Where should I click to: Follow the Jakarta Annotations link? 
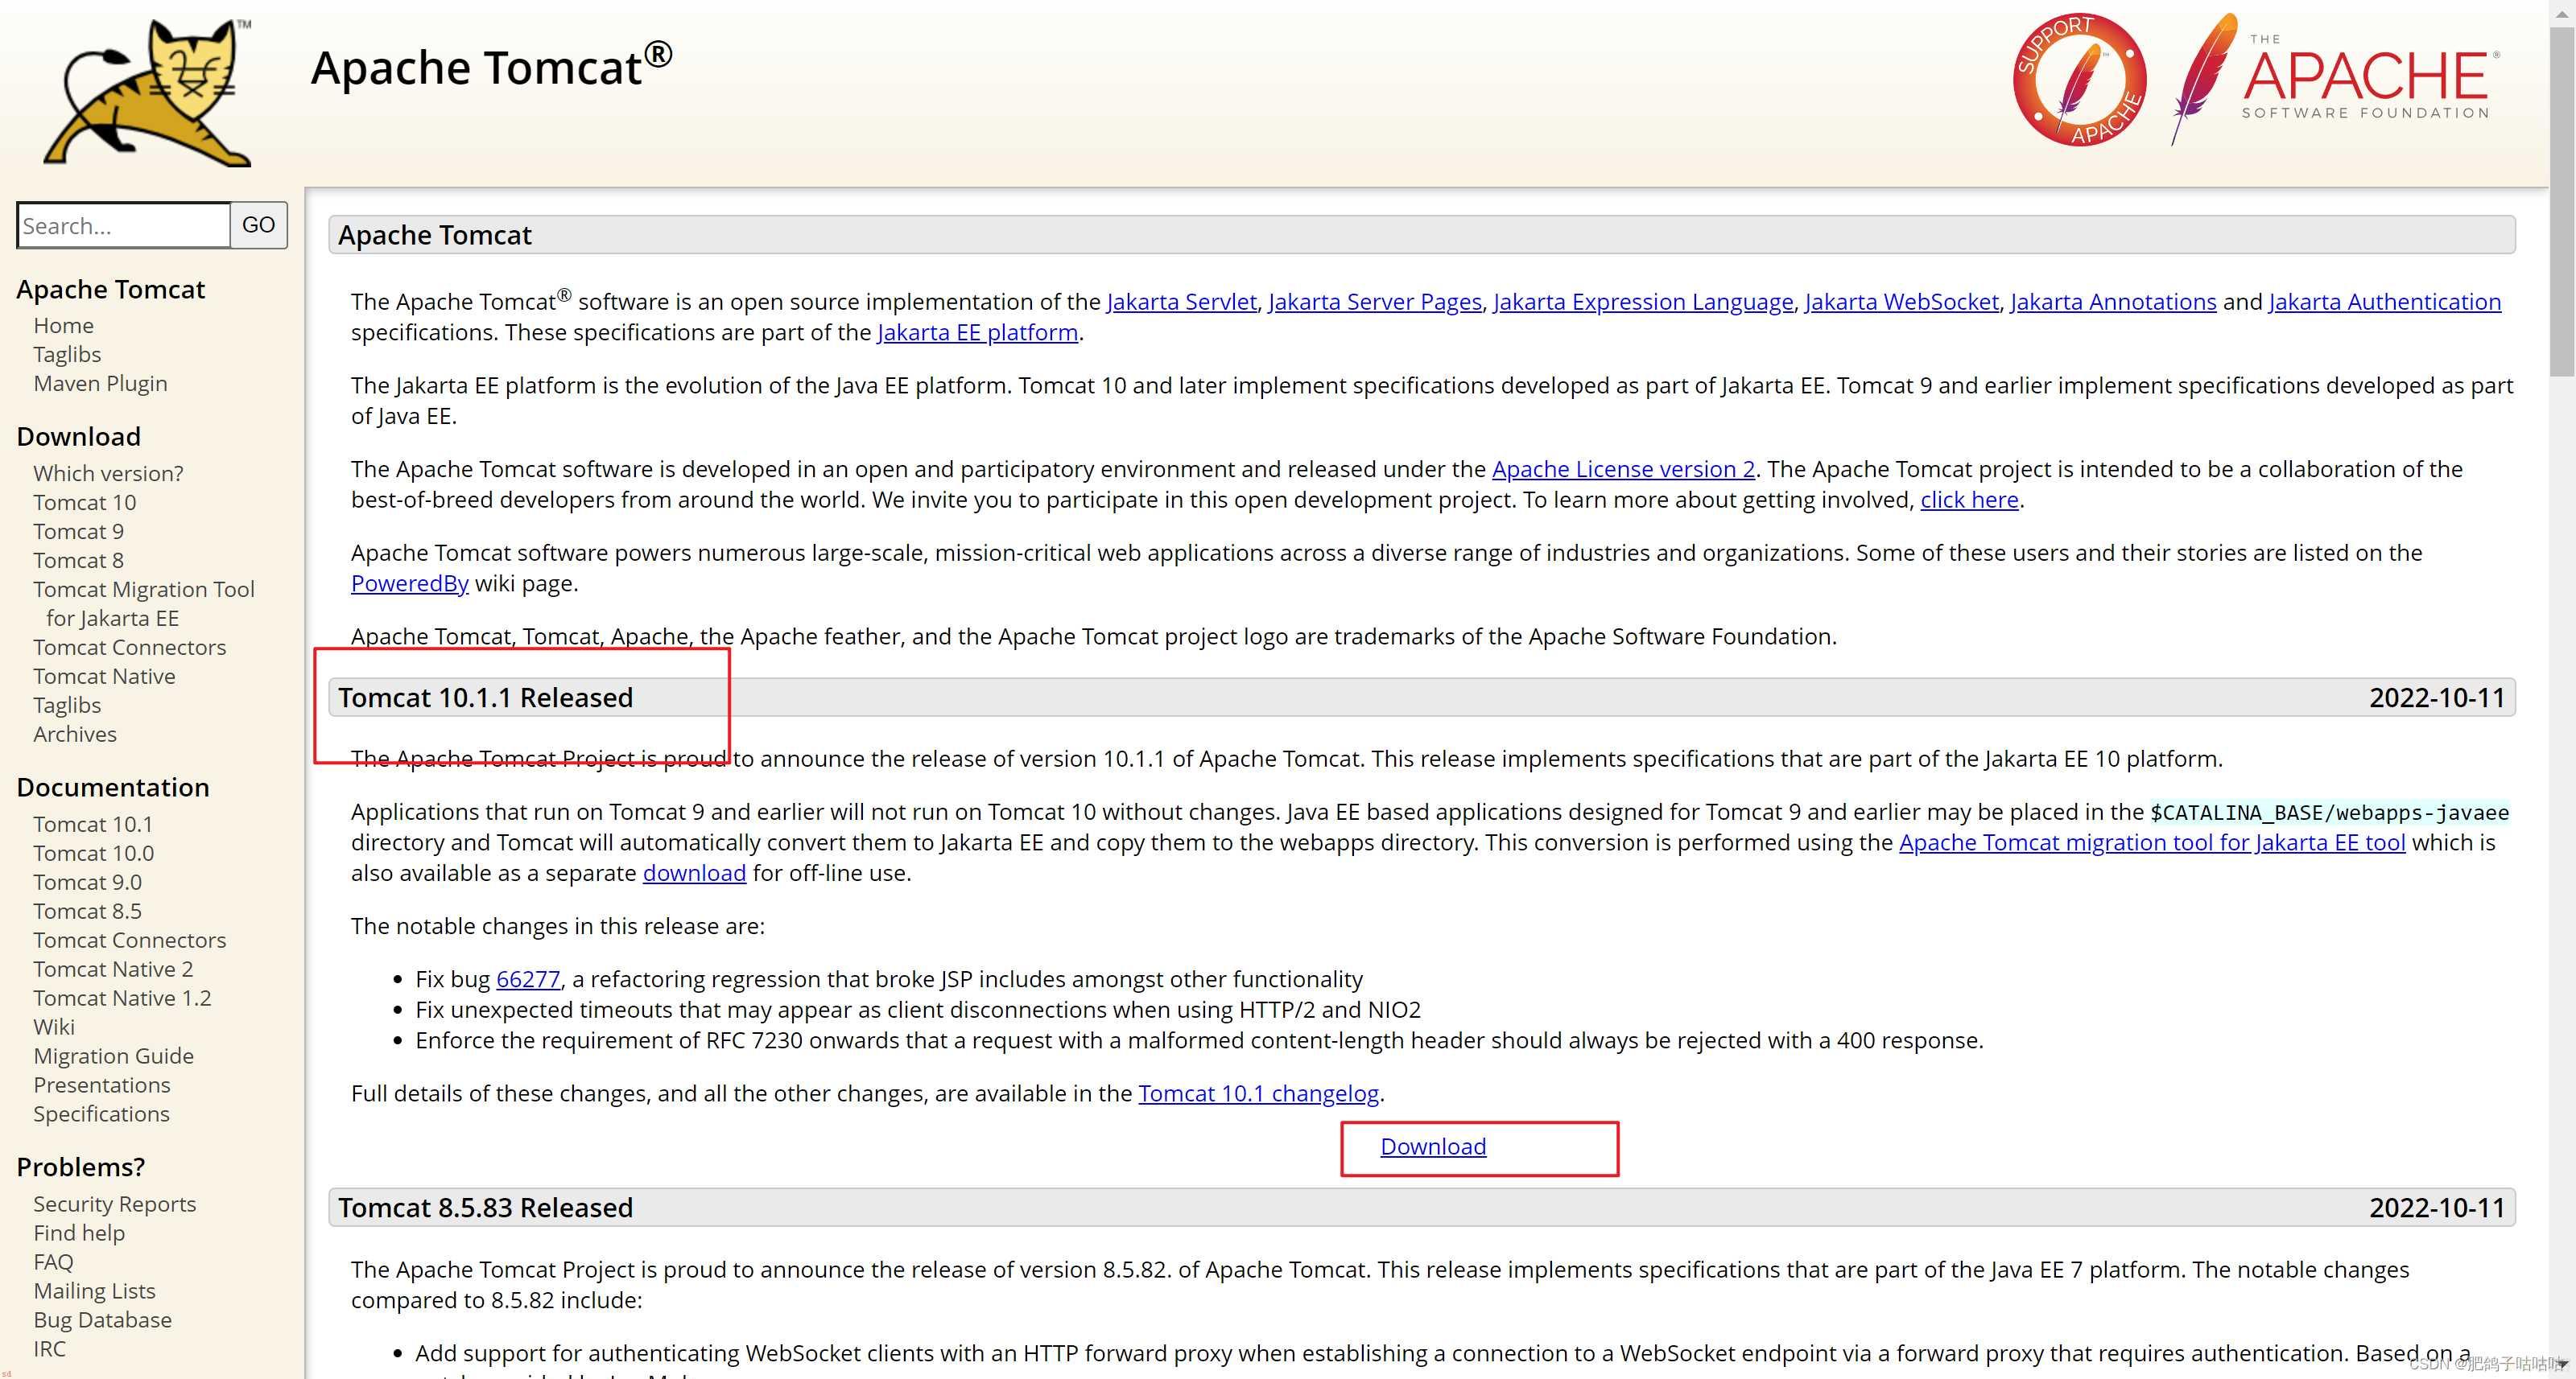(2113, 302)
